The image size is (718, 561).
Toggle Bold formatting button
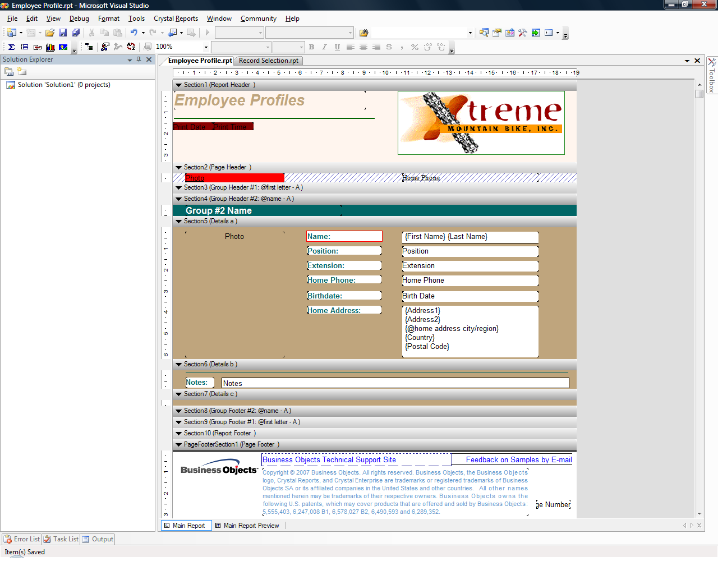tap(311, 47)
